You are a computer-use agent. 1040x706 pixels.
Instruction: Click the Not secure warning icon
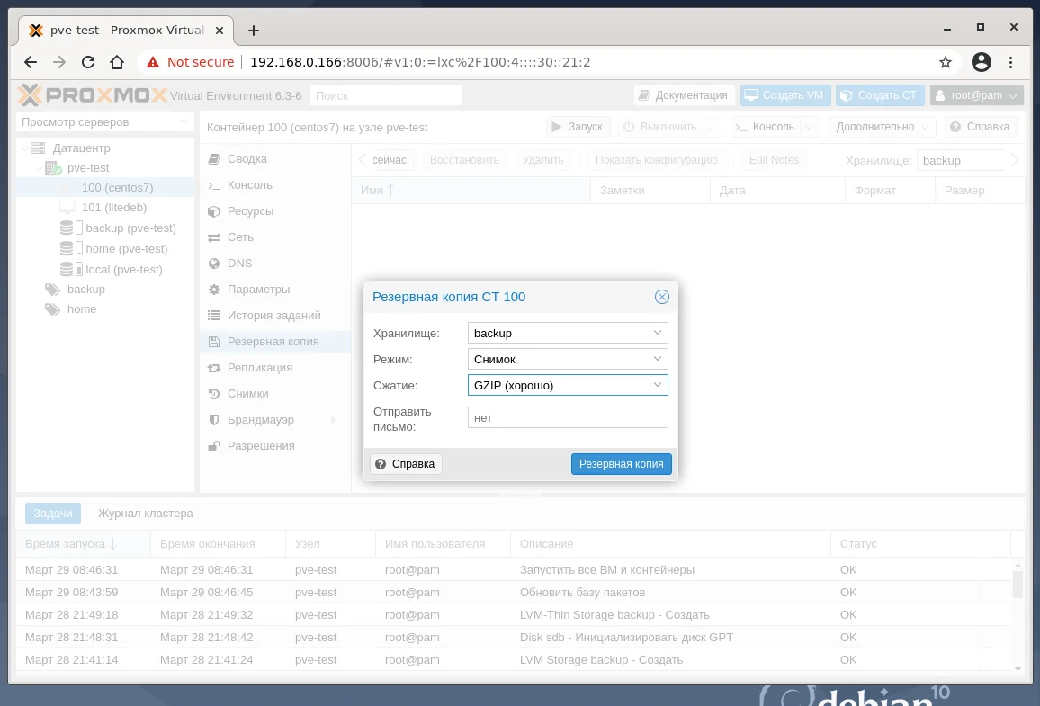153,62
